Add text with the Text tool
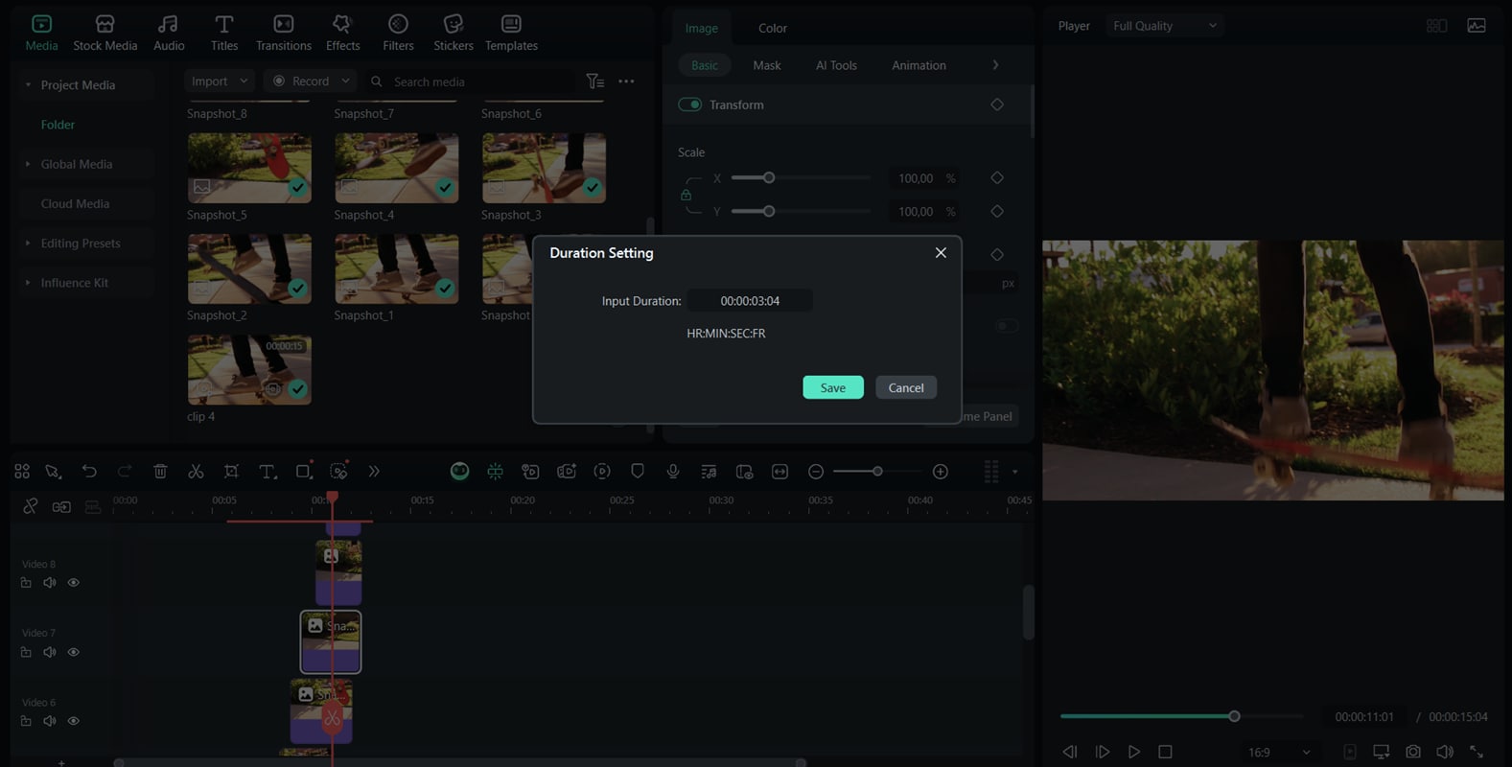1512x767 pixels. [x=268, y=471]
